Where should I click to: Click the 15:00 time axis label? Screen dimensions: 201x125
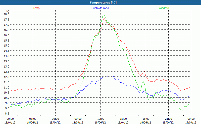[x=123, y=119]
